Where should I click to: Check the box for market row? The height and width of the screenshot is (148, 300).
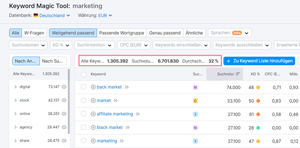click(x=84, y=100)
